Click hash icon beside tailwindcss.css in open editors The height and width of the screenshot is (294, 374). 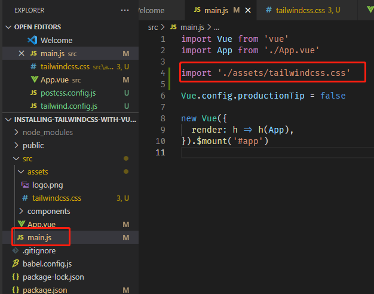pyautogui.click(x=33, y=66)
